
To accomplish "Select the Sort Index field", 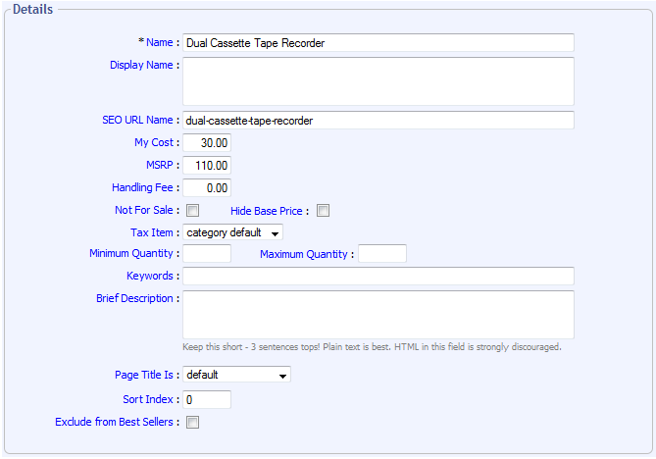I will click(x=207, y=399).
